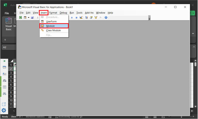Viewport: 198px width, 119px height.
Task: Open the Object Browser toolbar icon
Action: [x=96, y=17]
